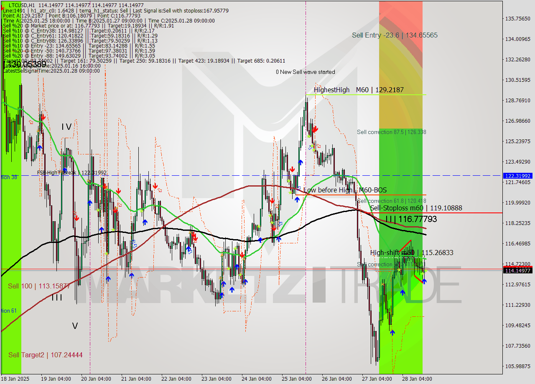Click the 107.73560 price axis label
The image size is (535, 384).
tap(518, 346)
